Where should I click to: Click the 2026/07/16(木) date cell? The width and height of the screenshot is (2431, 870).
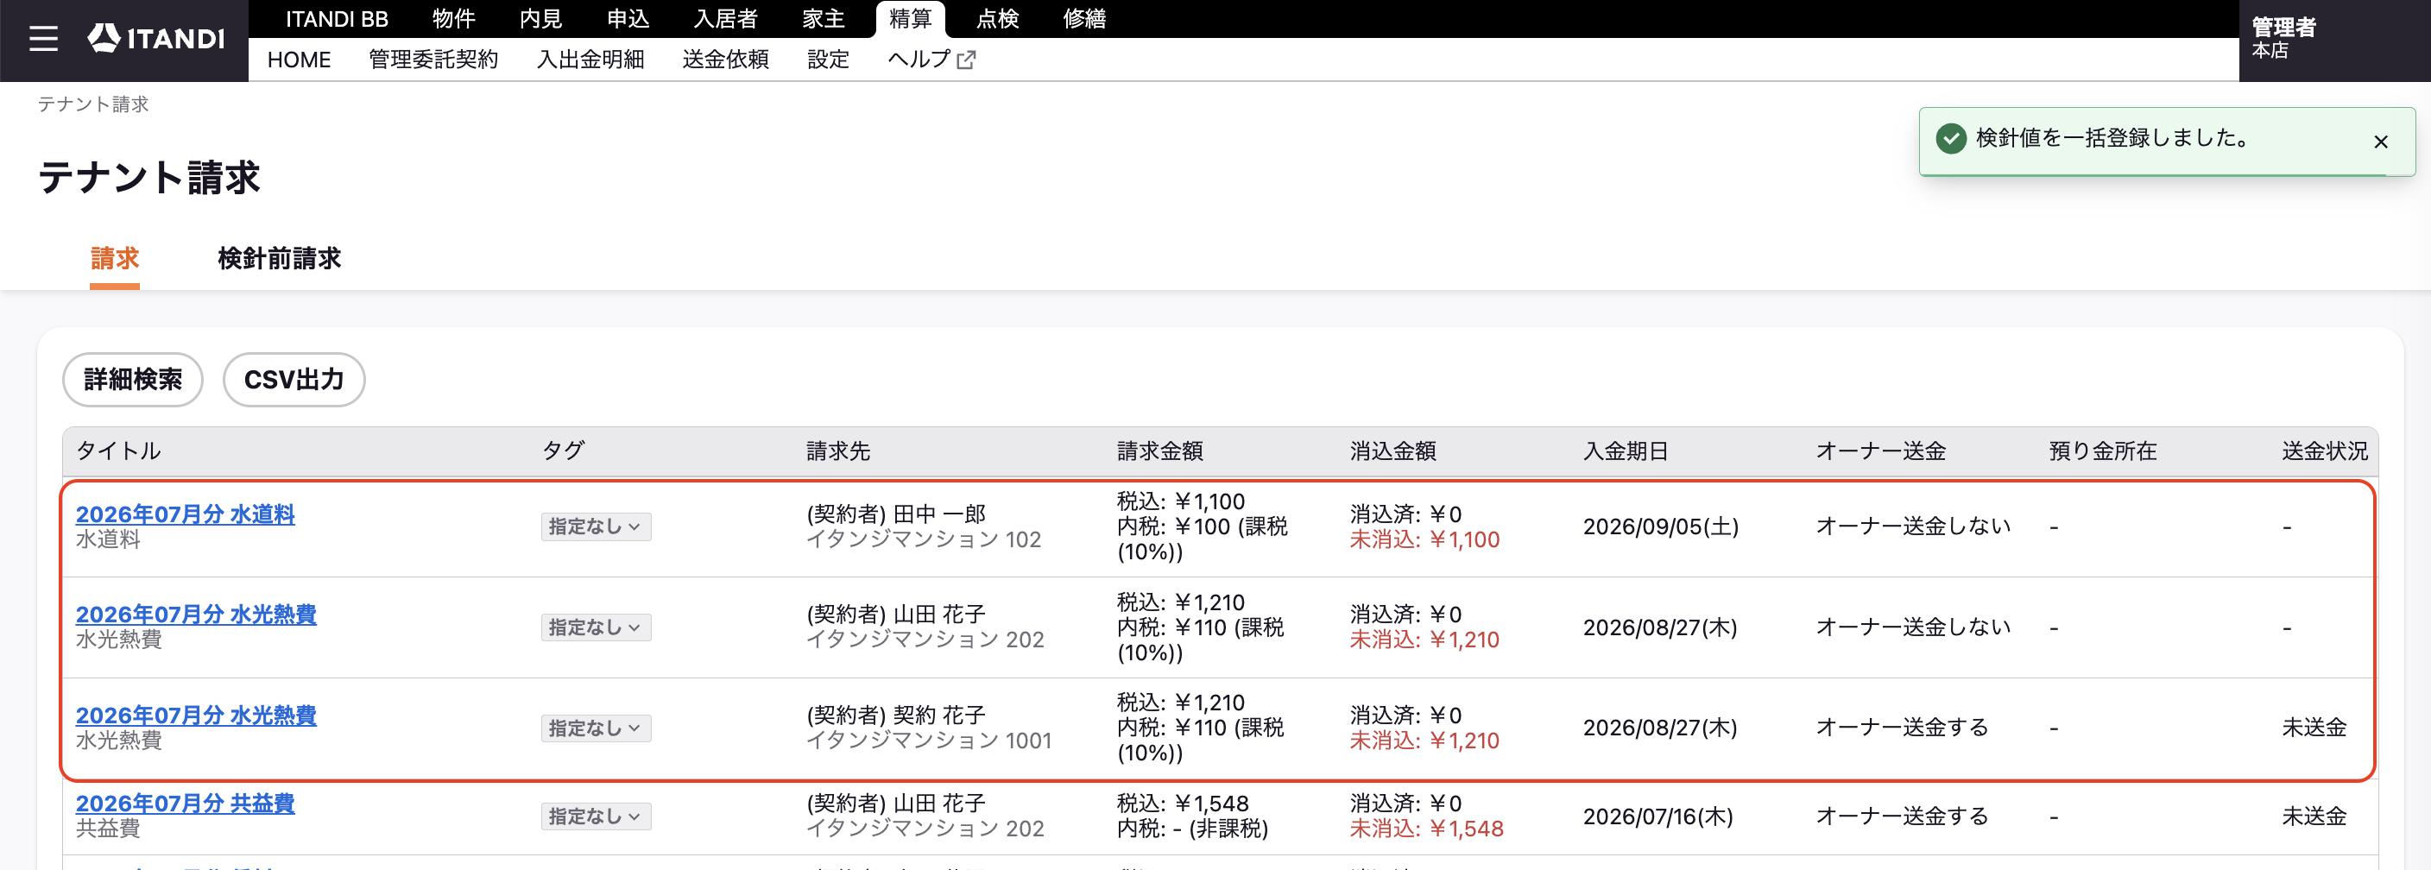coord(1657,816)
